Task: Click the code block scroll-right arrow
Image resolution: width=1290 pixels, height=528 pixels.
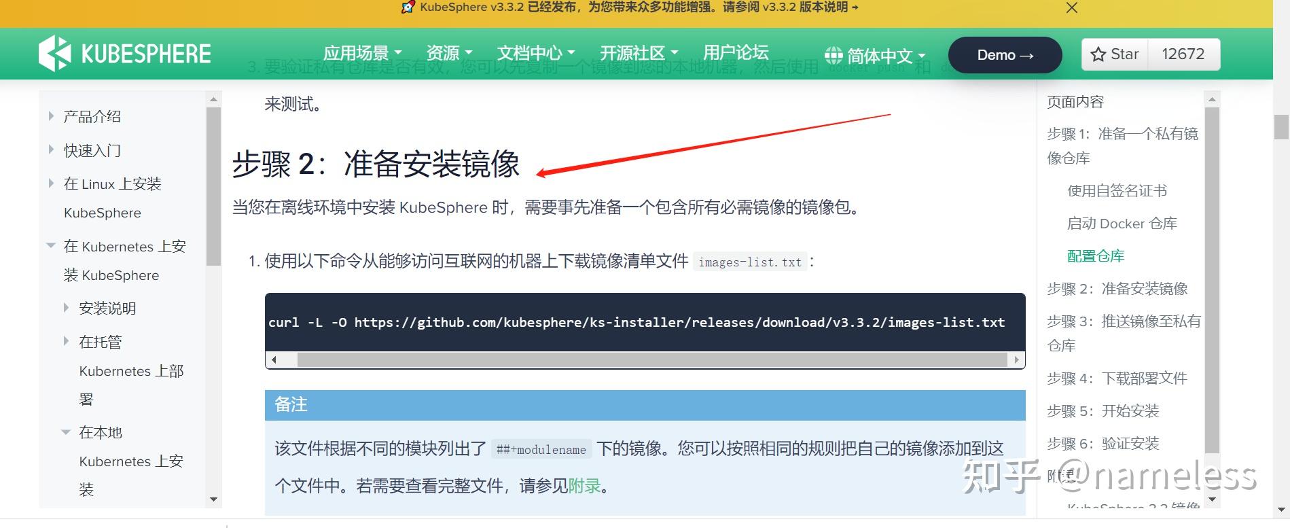Action: coord(1017,359)
